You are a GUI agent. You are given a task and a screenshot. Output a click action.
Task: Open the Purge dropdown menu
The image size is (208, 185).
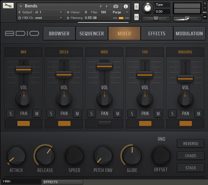click(x=120, y=12)
